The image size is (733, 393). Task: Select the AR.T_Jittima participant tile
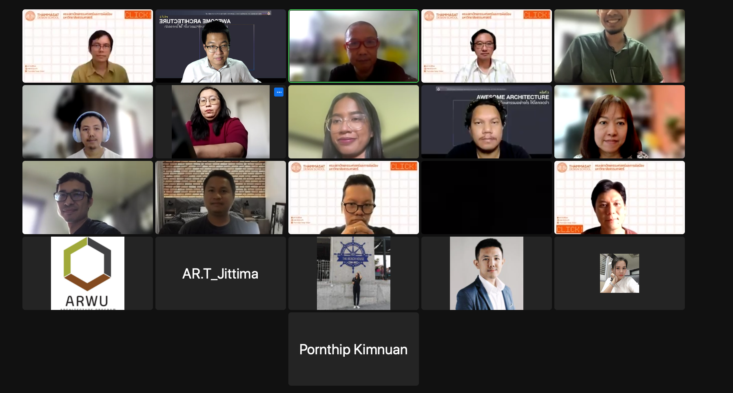[x=221, y=273]
